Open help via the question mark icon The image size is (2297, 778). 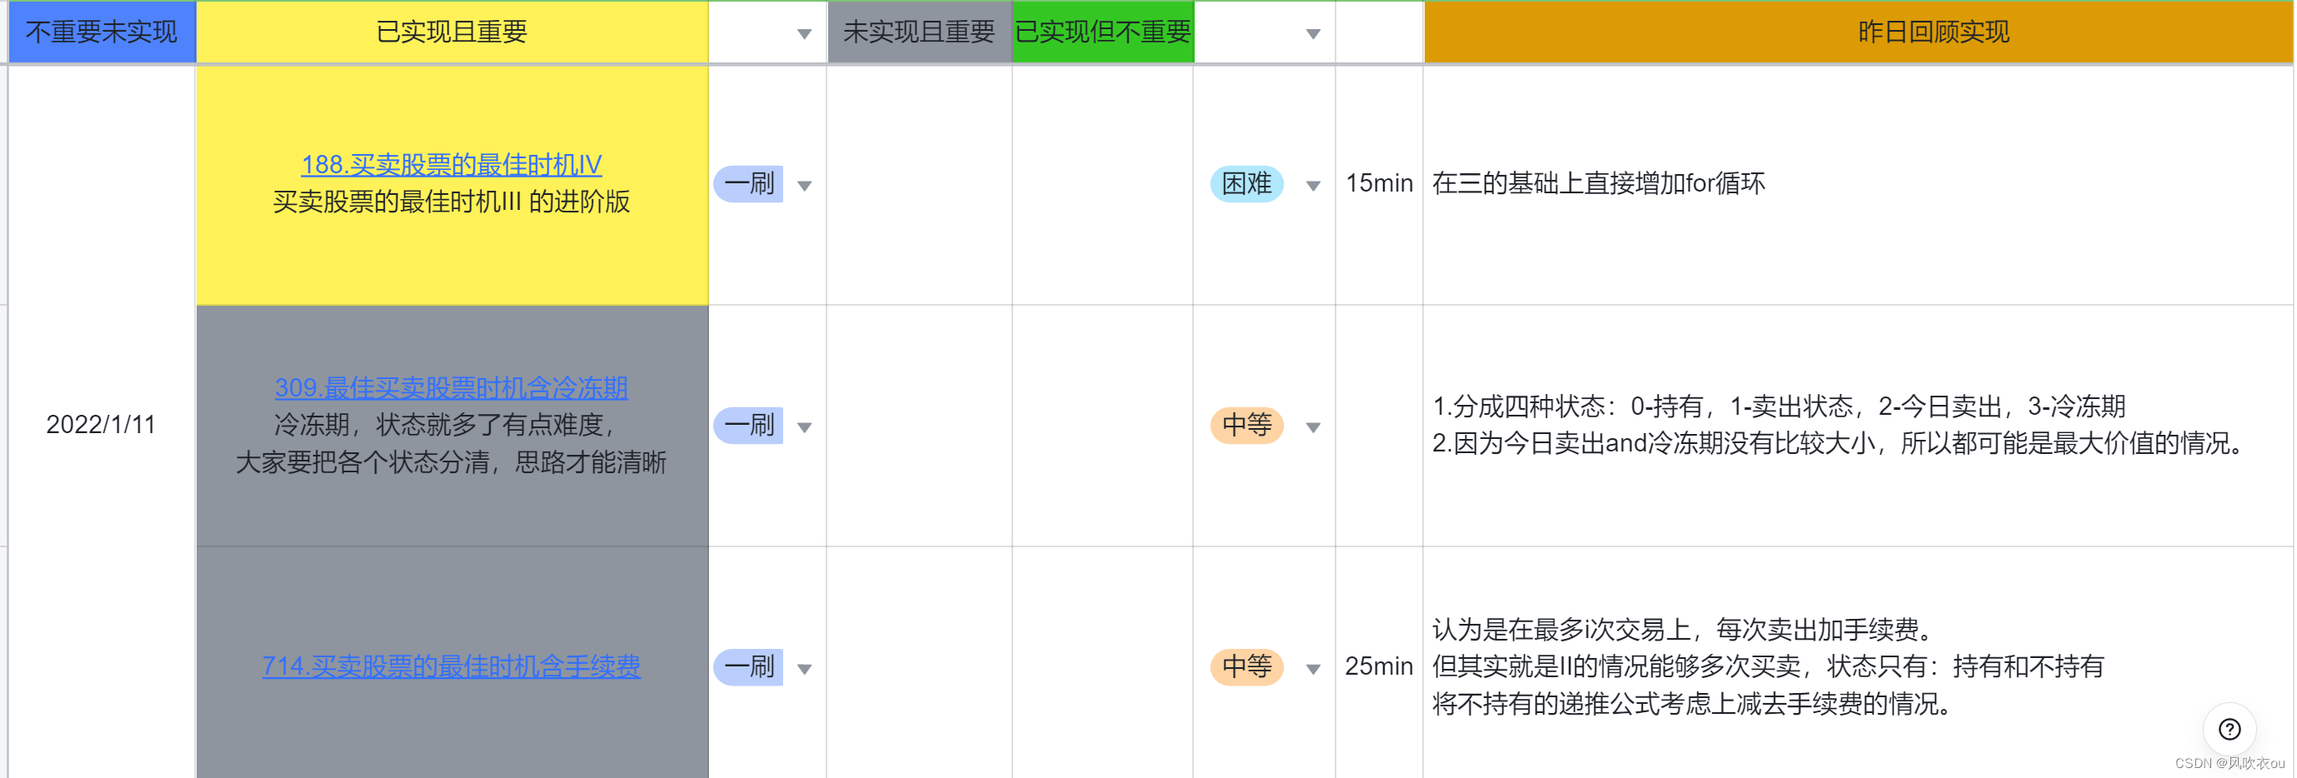[2230, 729]
